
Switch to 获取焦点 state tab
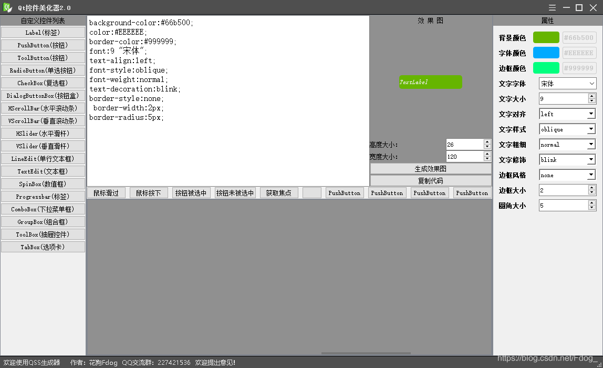click(279, 193)
